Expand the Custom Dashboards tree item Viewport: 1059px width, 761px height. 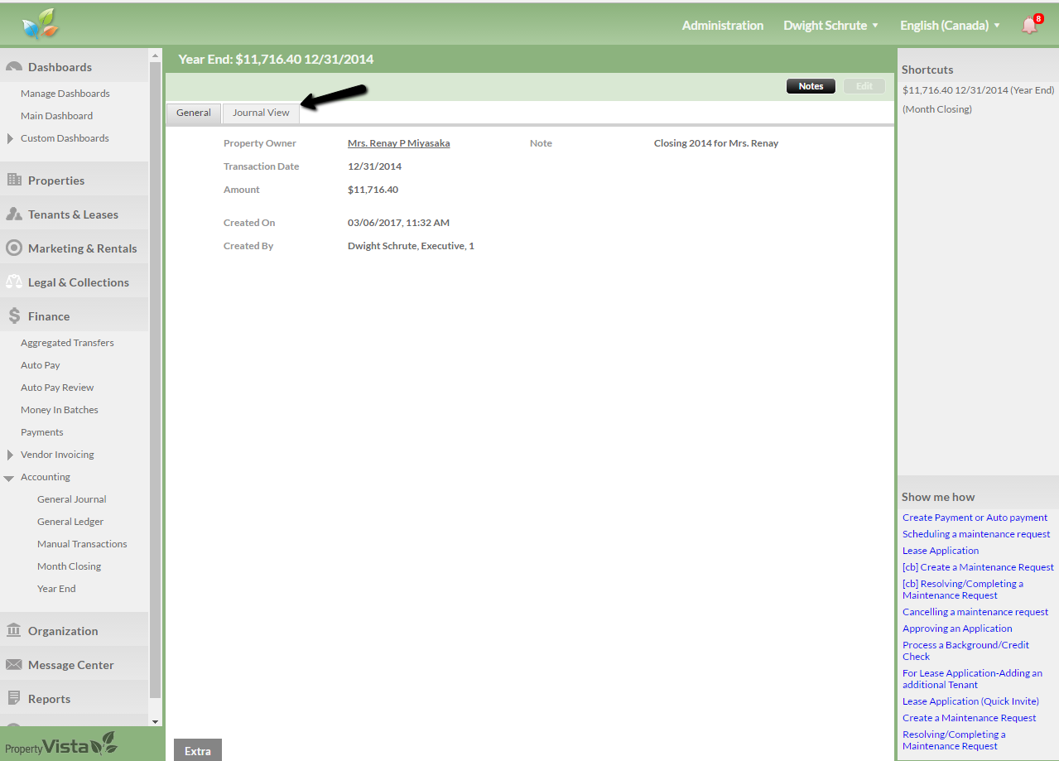(10, 138)
